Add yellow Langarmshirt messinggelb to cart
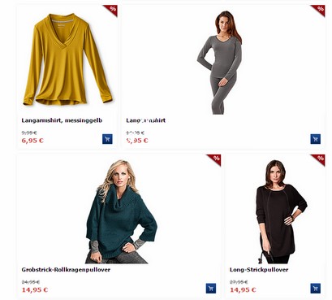332x300 pixels. point(107,139)
